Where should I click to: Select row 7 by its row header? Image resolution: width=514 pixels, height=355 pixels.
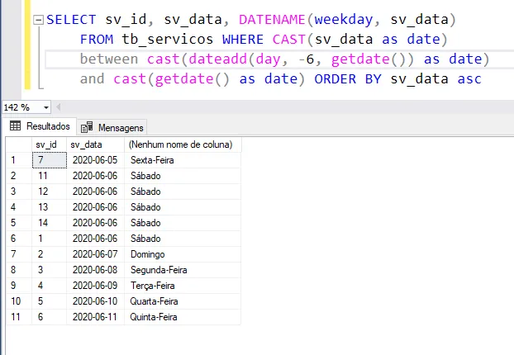point(14,254)
